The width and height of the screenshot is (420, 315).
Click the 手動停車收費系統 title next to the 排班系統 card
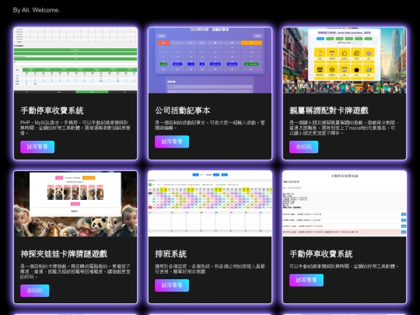[x=321, y=254]
